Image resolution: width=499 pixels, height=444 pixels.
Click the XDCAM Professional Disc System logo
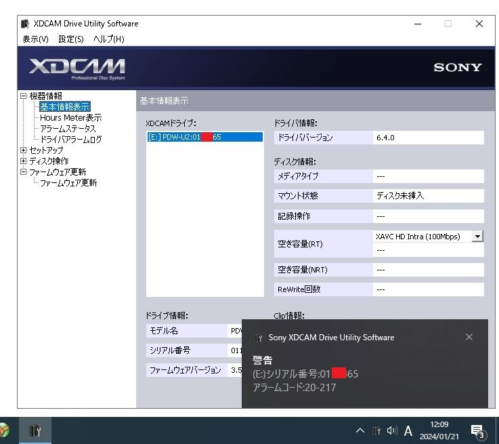[x=77, y=68]
